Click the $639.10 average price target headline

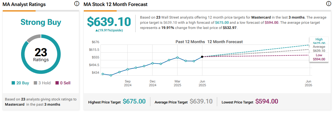109,22
